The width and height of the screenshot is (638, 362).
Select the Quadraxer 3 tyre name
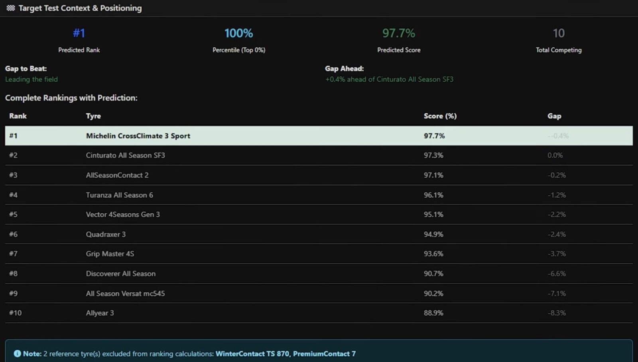(106, 234)
